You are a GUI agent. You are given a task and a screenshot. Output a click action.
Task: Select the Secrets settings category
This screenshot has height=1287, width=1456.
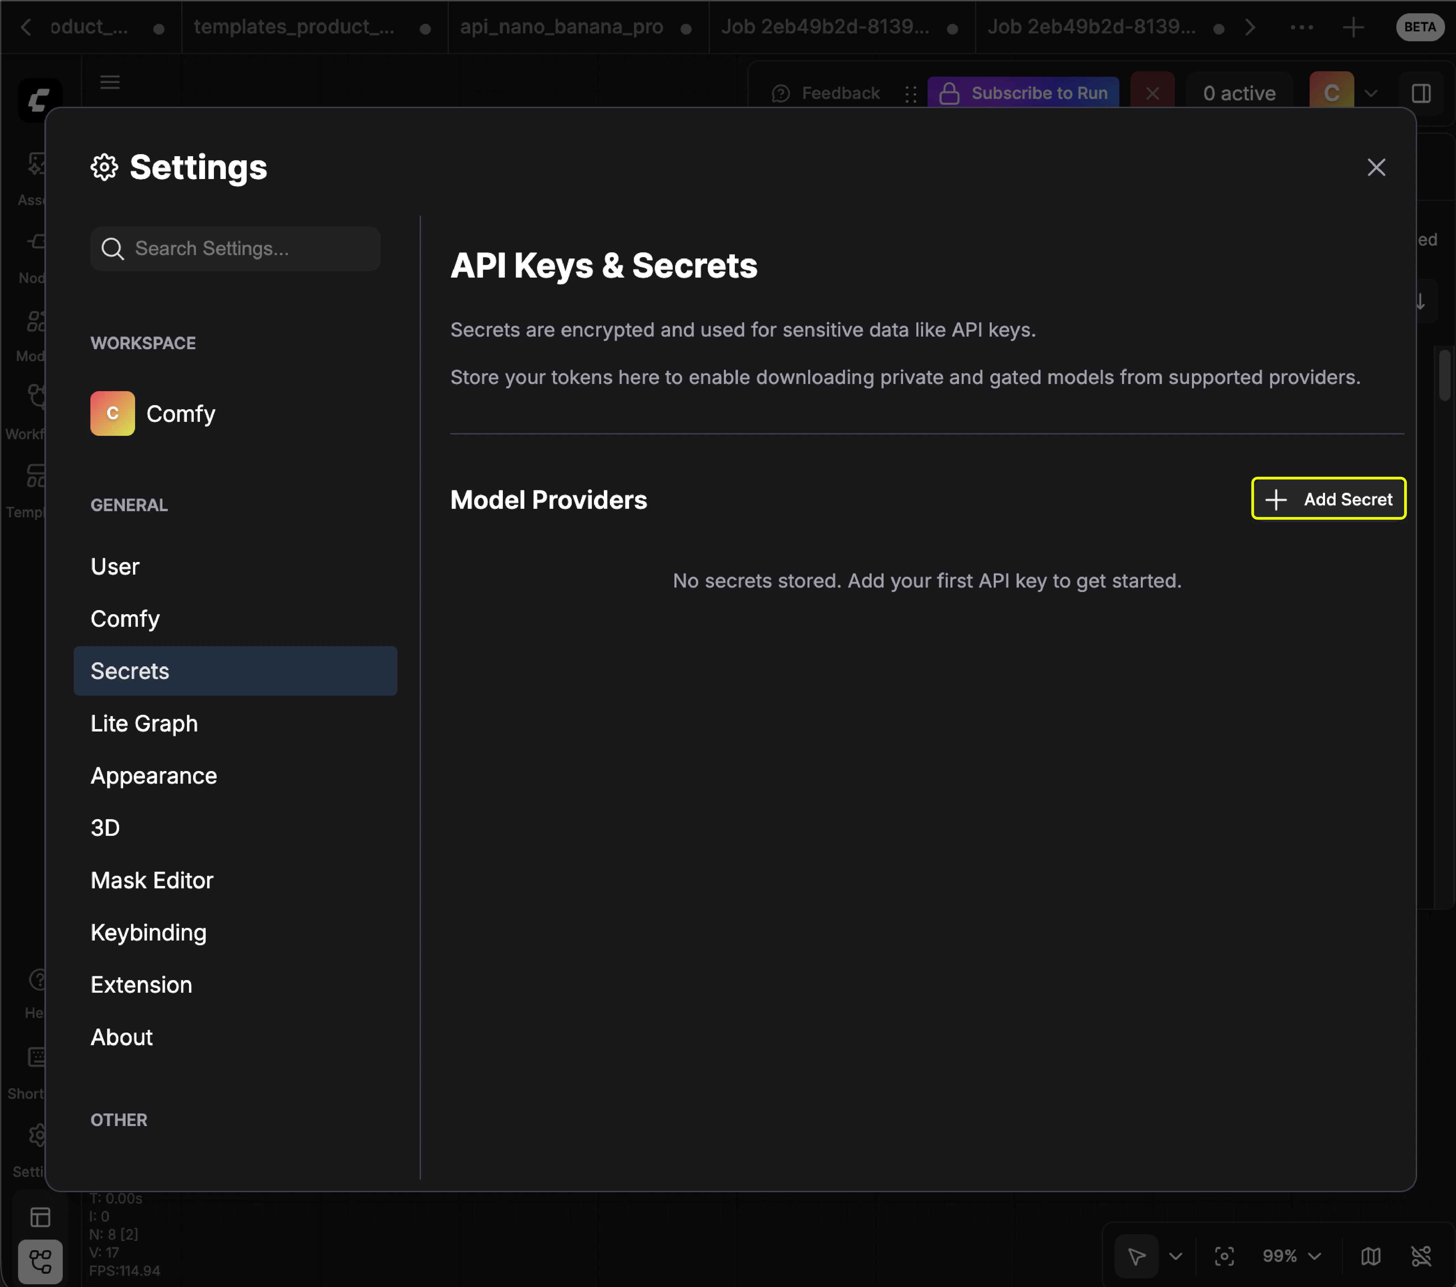(x=130, y=670)
